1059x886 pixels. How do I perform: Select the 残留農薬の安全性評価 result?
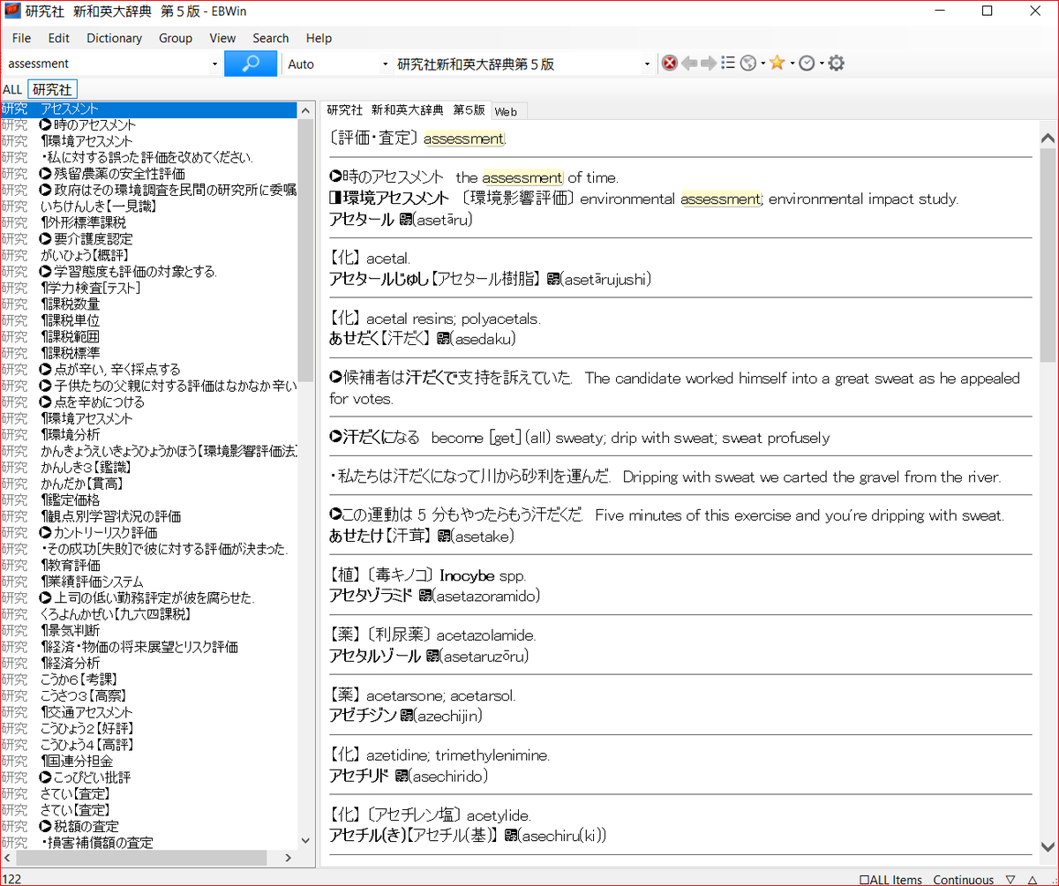[x=148, y=174]
